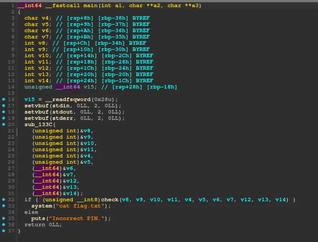Click the blue dot at line 1

[4, 5]
